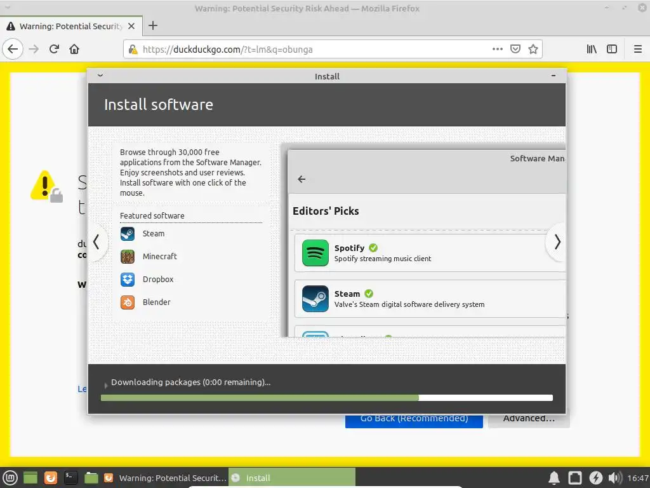The height and width of the screenshot is (488, 650).
Task: Switch to Firefox Warning window in taskbar
Action: click(164, 478)
